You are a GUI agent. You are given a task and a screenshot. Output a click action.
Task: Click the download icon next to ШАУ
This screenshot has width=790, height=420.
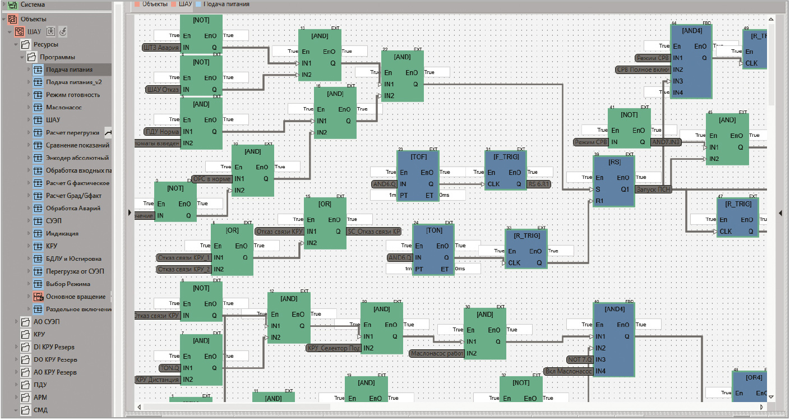click(50, 31)
